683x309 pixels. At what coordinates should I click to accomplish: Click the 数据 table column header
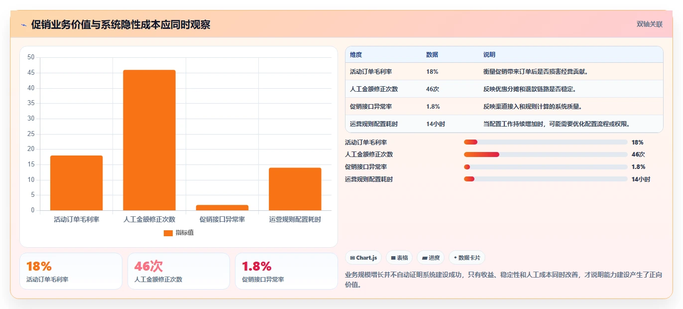(x=432, y=55)
